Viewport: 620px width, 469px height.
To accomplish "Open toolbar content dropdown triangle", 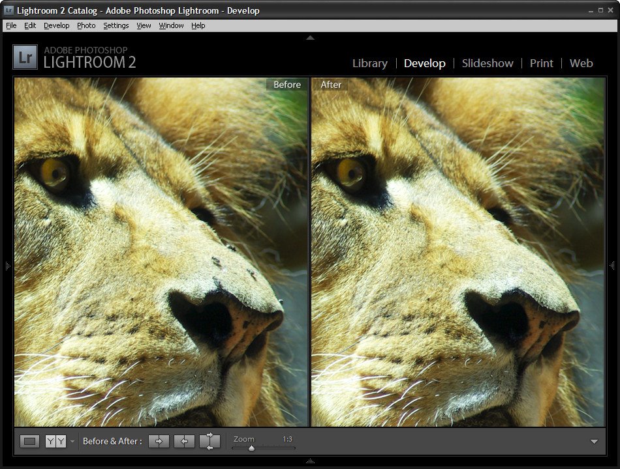I will click(594, 442).
